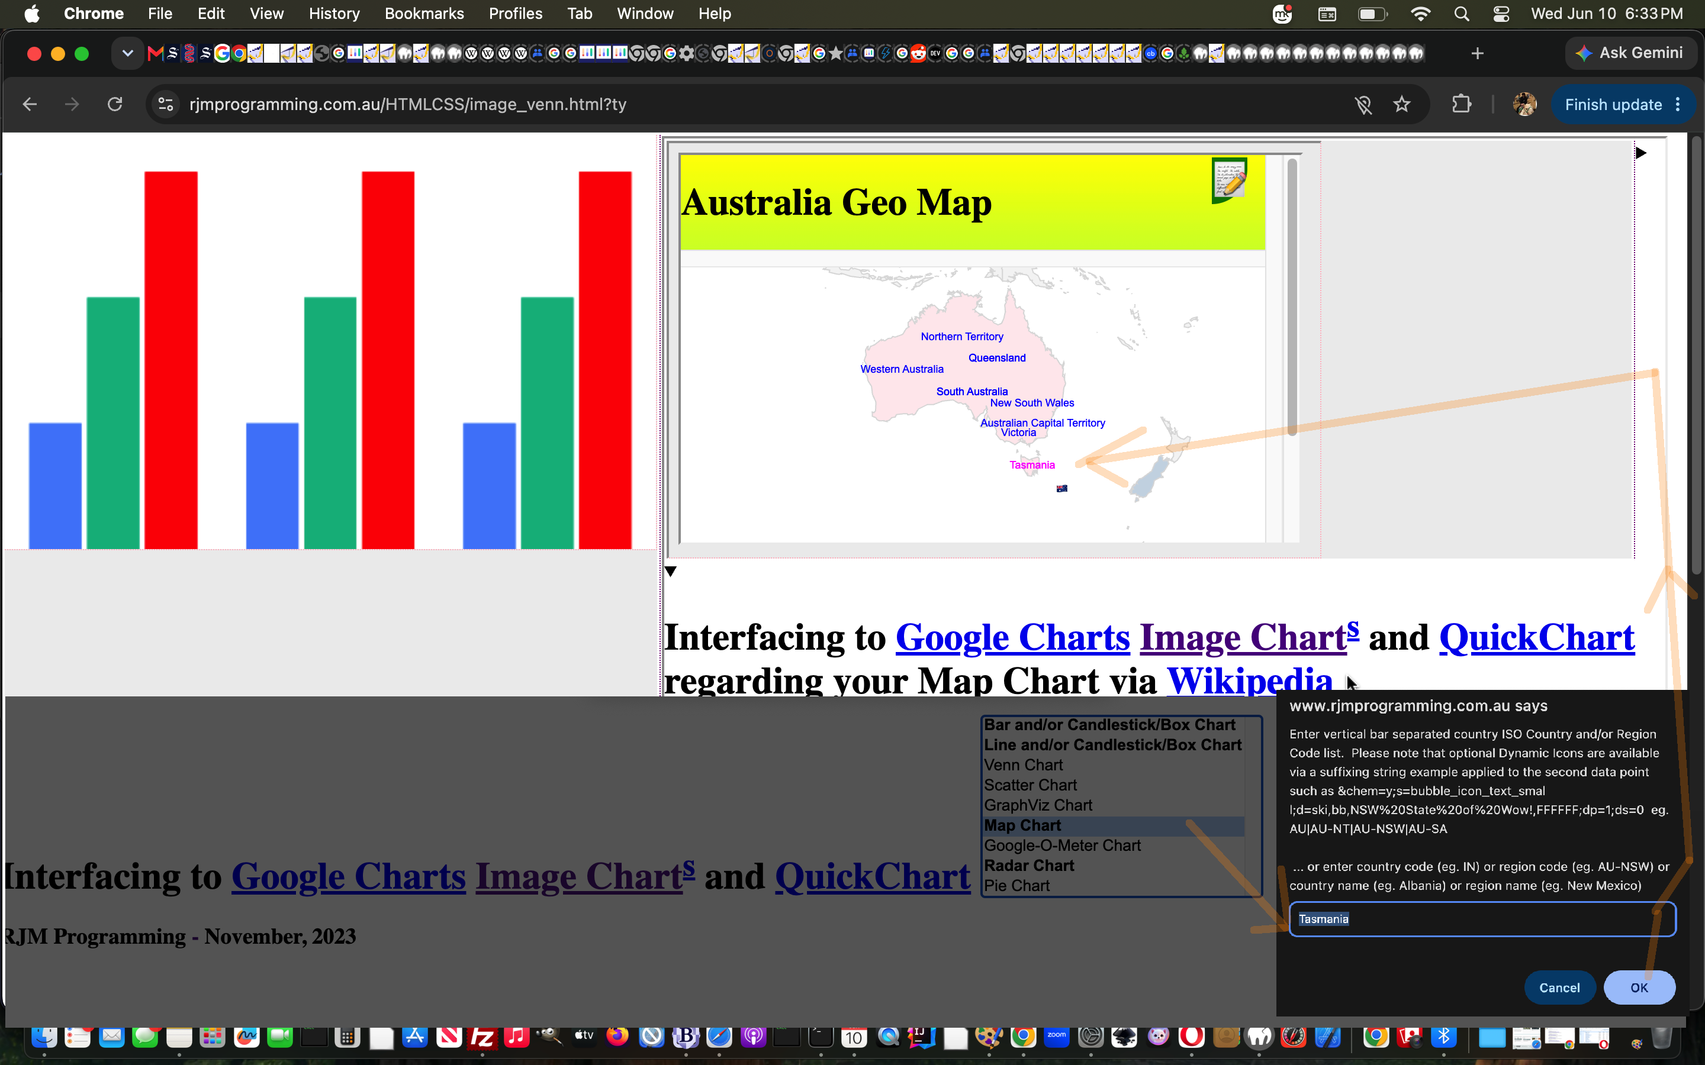This screenshot has height=1065, width=1705.
Task: Click the Western Australia map label
Action: (902, 369)
